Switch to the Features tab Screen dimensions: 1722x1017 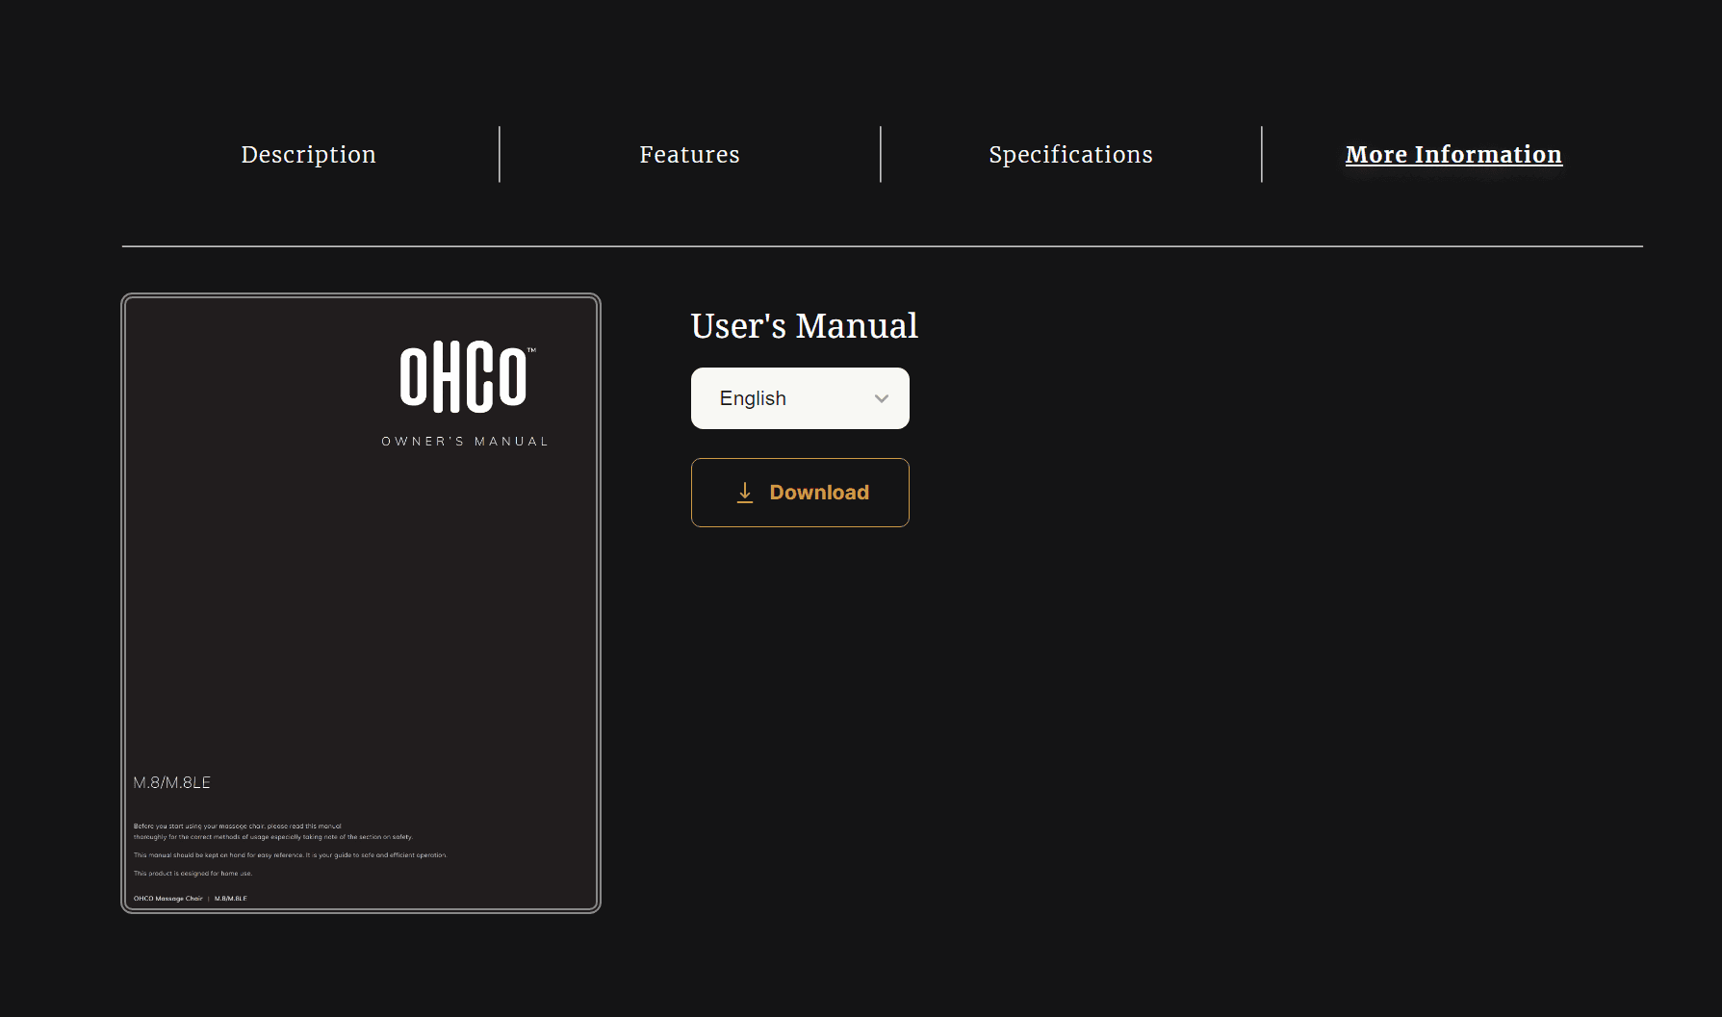[x=689, y=154]
